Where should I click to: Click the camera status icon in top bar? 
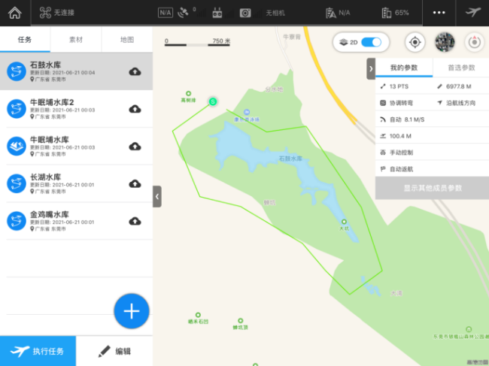(245, 13)
